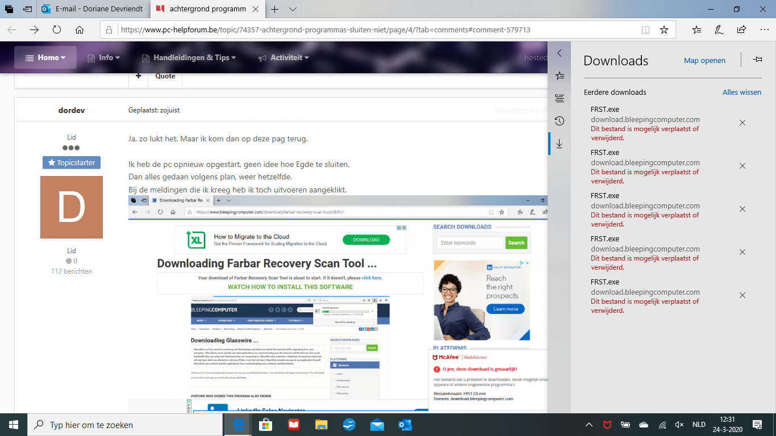This screenshot has height=436, width=776.
Task: Open reading view book icon
Action: (x=645, y=30)
